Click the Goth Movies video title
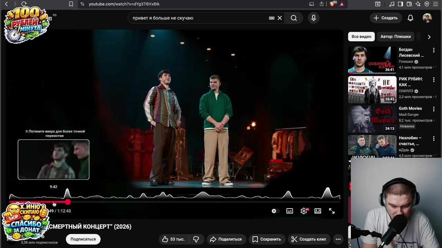Image resolution: width=442 pixels, height=248 pixels. [x=410, y=108]
